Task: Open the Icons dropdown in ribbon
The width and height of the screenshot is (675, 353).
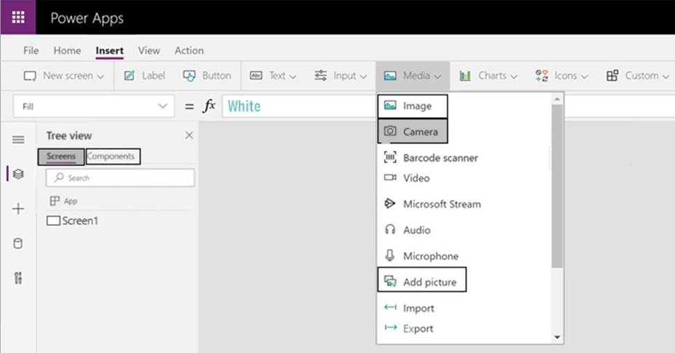Action: click(x=561, y=75)
